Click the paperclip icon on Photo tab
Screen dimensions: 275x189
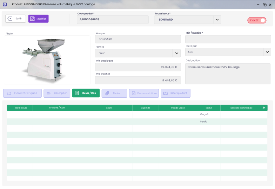[107, 93]
